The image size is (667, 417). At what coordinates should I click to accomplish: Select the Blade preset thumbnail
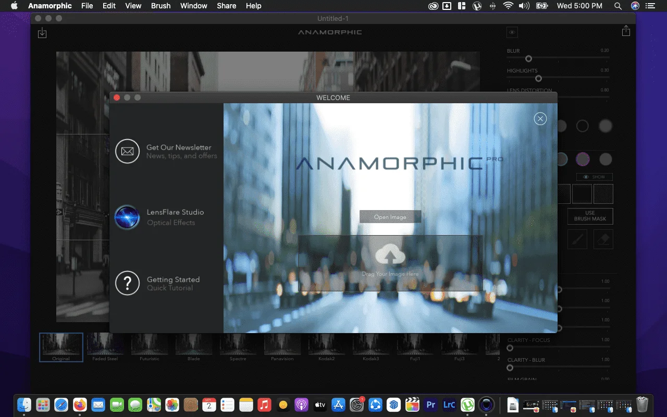(x=194, y=347)
